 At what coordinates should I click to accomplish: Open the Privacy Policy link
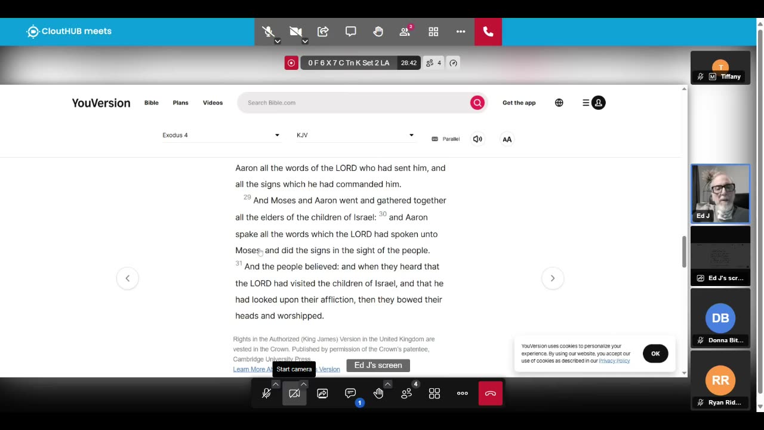[614, 361]
